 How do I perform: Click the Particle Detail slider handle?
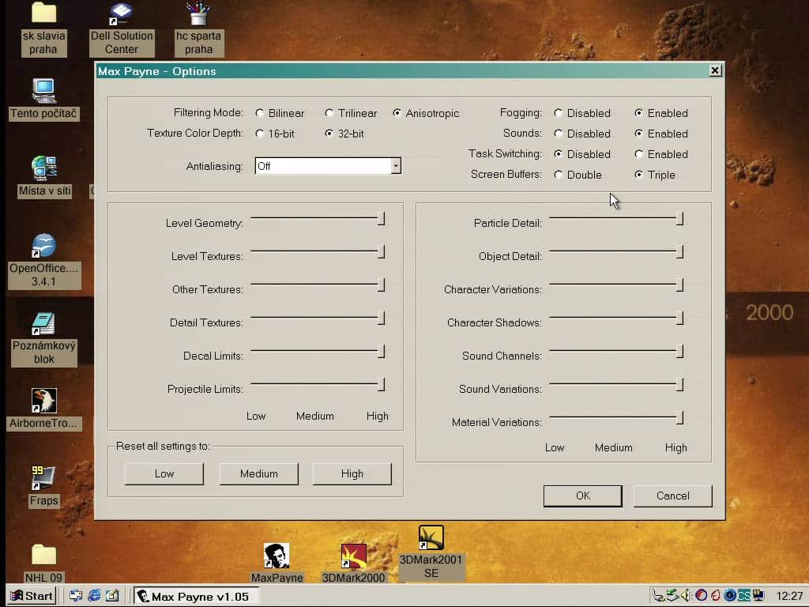tap(680, 218)
